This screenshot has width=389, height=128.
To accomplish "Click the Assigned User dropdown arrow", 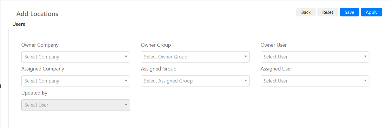I will coord(365,81).
